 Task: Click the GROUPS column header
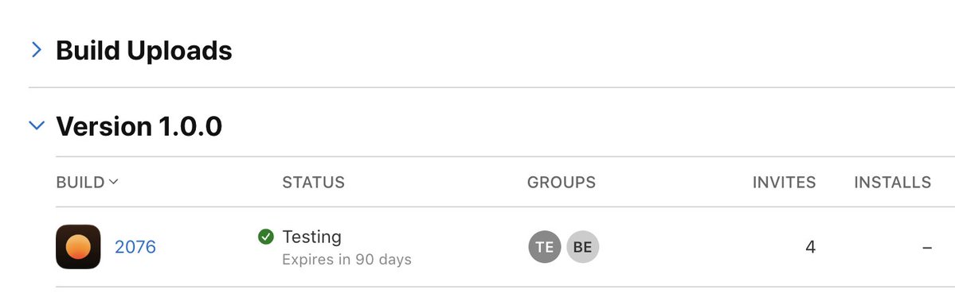[561, 182]
